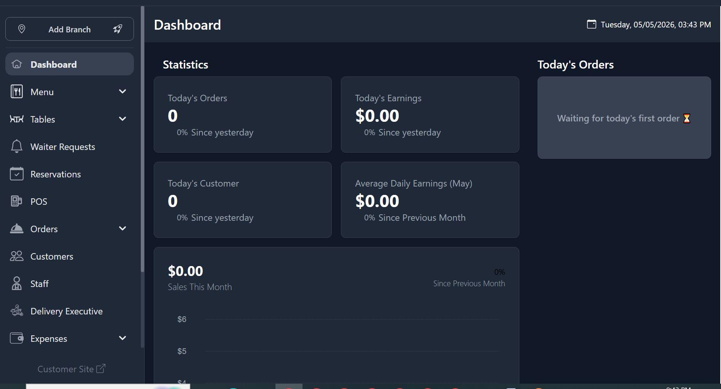Open the Customer Site link

pyautogui.click(x=72, y=369)
